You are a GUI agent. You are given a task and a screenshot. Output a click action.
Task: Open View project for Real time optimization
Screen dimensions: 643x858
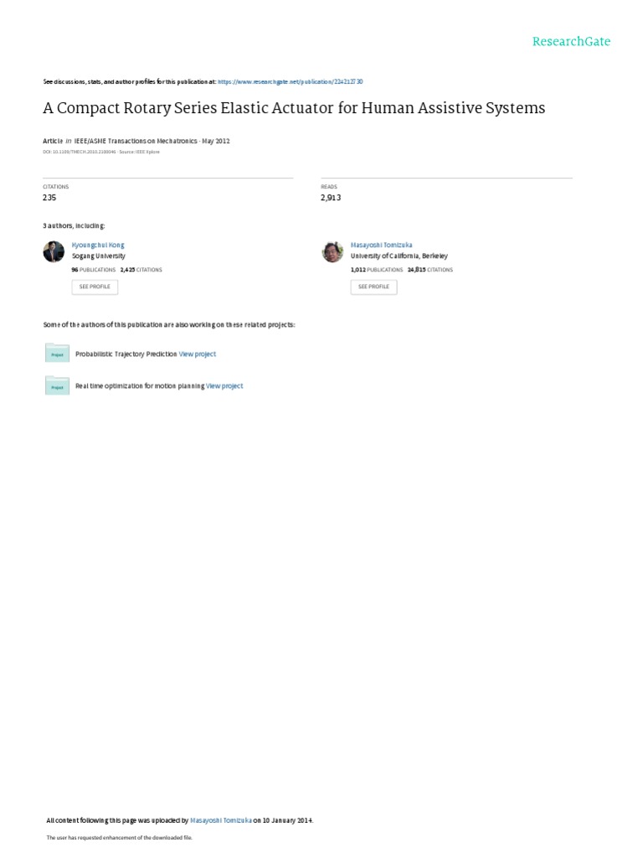pyautogui.click(x=224, y=386)
